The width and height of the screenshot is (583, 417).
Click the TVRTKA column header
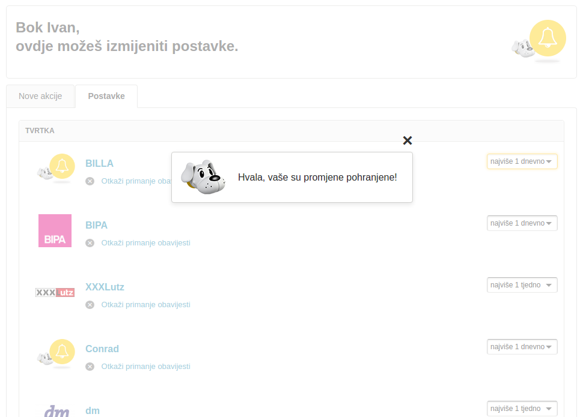40,131
